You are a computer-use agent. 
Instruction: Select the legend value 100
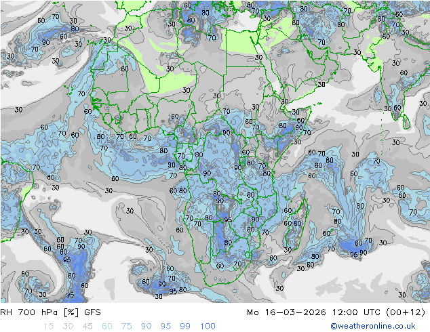point(208,326)
